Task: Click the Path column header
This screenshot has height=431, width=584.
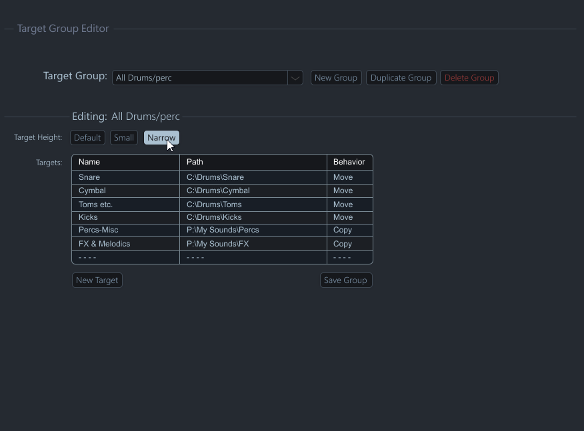Action: [253, 162]
